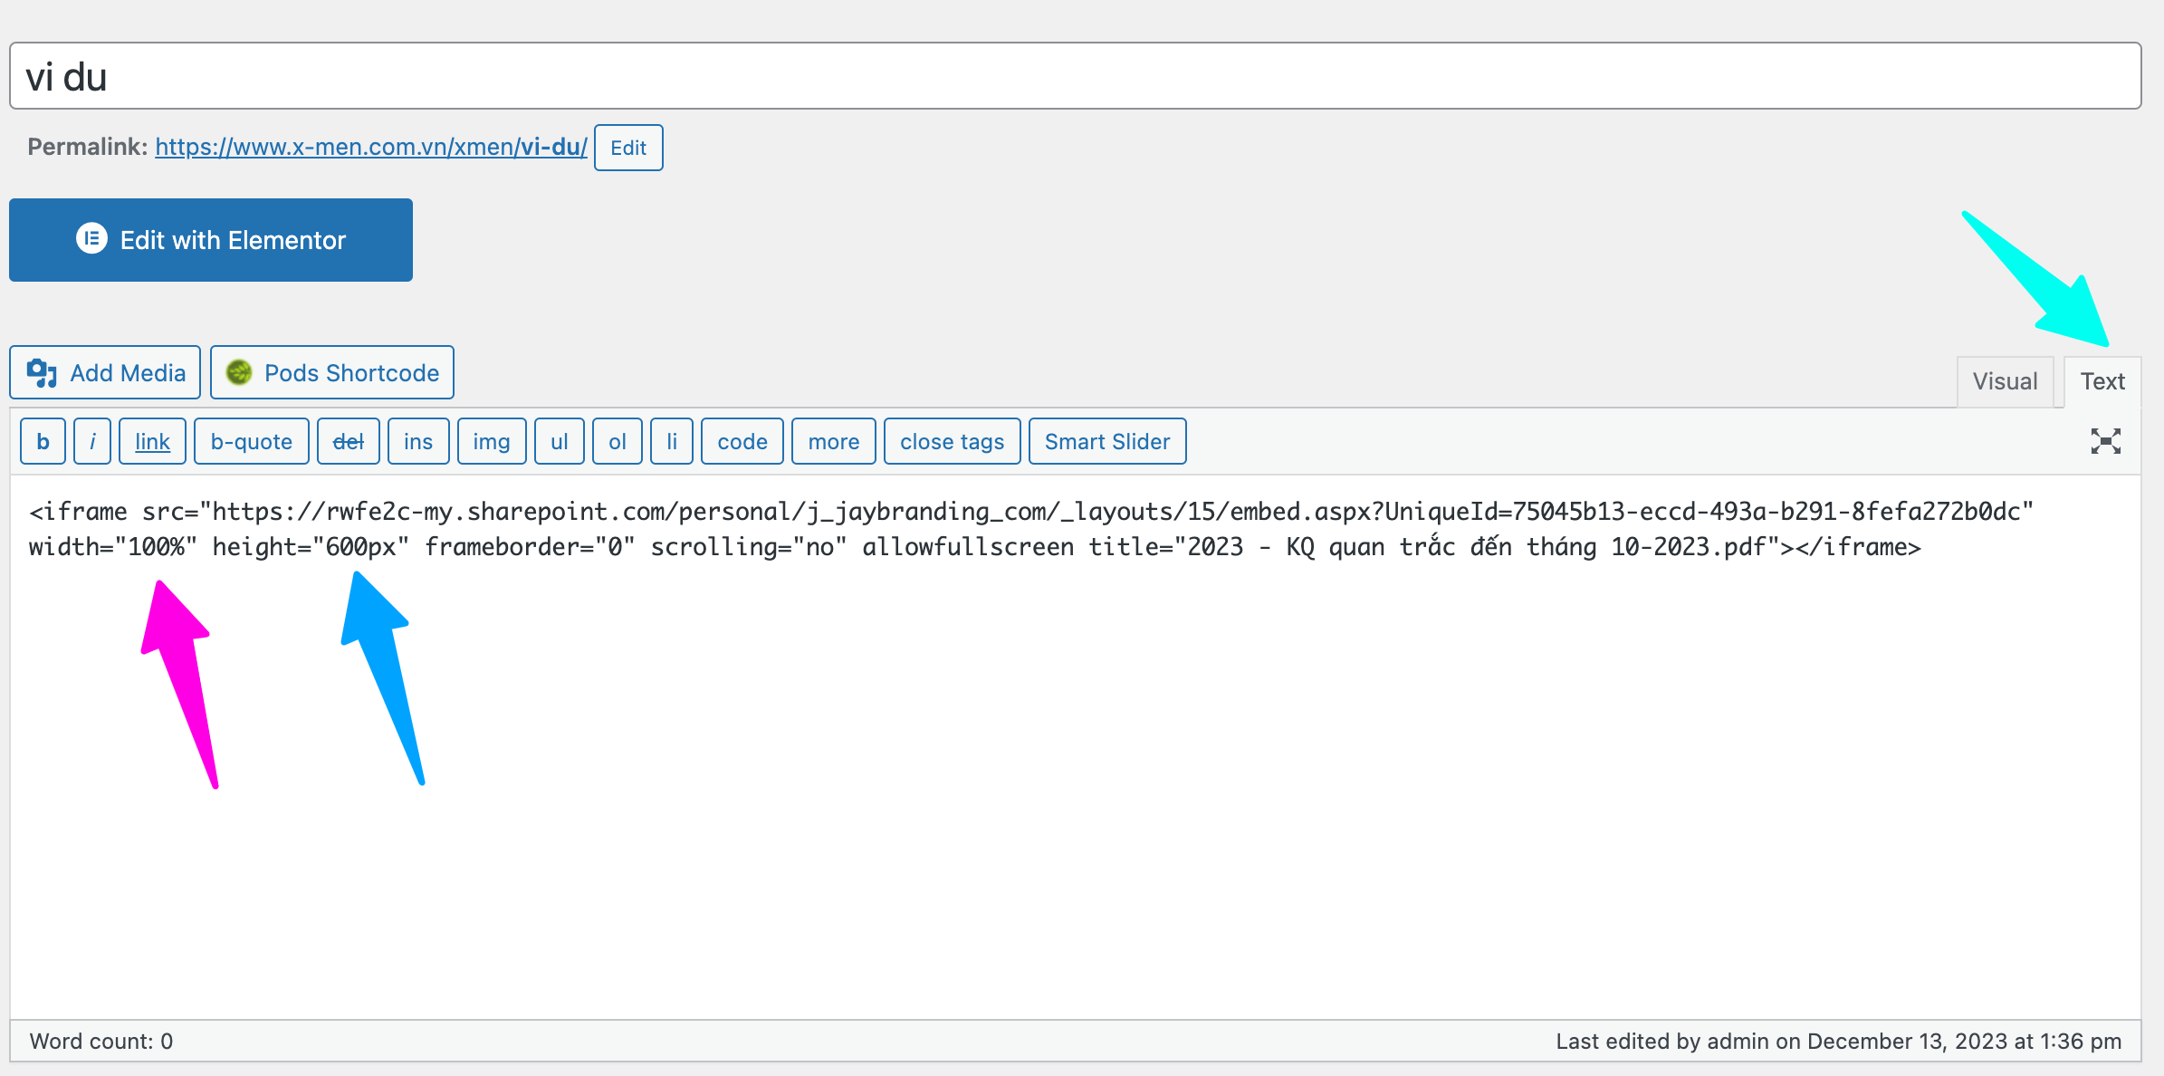Open the Smart Slider inserter
Viewport: 2164px width, 1076px height.
[x=1106, y=441]
